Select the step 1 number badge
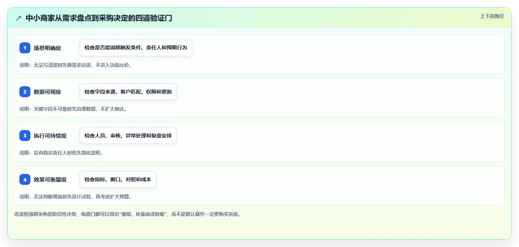Image resolution: width=519 pixels, height=247 pixels. [25, 48]
